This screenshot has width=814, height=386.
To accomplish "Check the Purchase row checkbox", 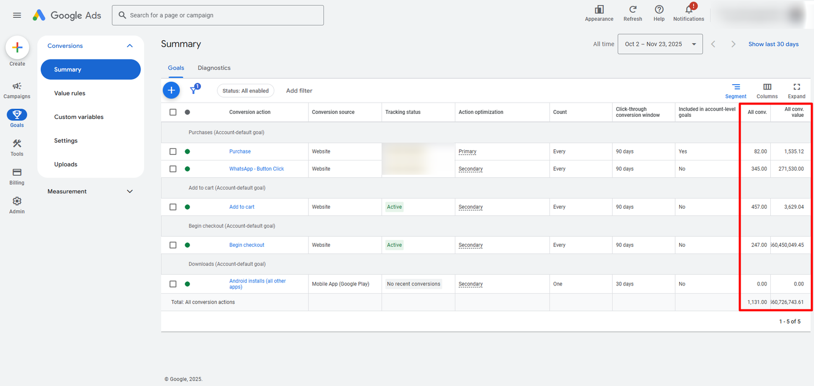I will click(x=173, y=151).
